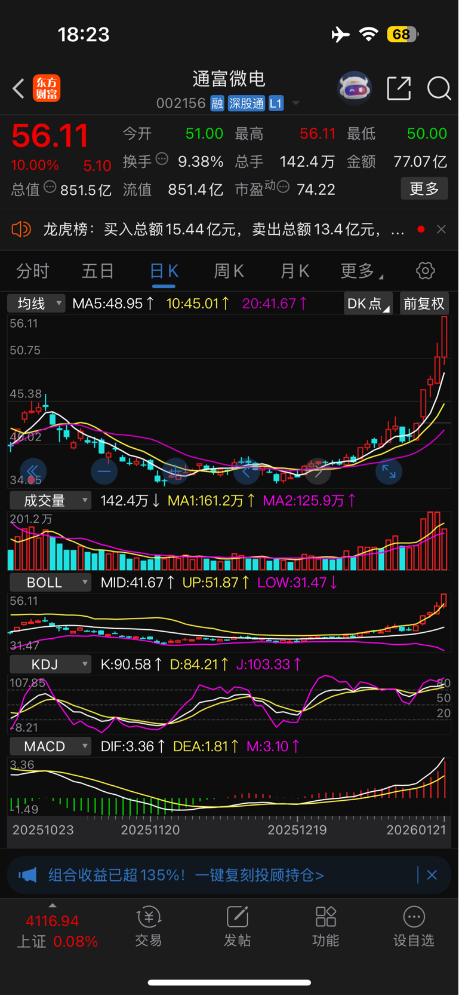Open 功能 functions menu
459x995 pixels.
pyautogui.click(x=326, y=927)
